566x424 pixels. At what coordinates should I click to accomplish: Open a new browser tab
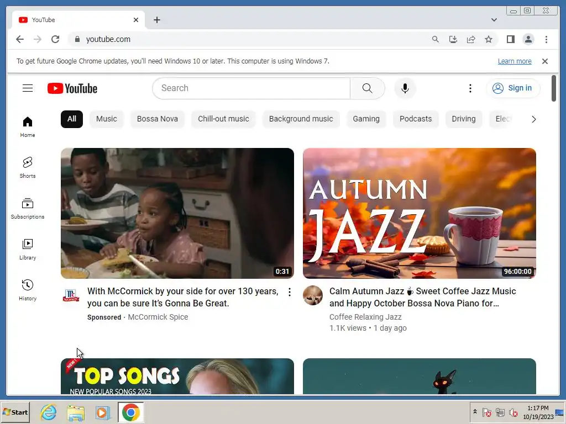pyautogui.click(x=156, y=20)
